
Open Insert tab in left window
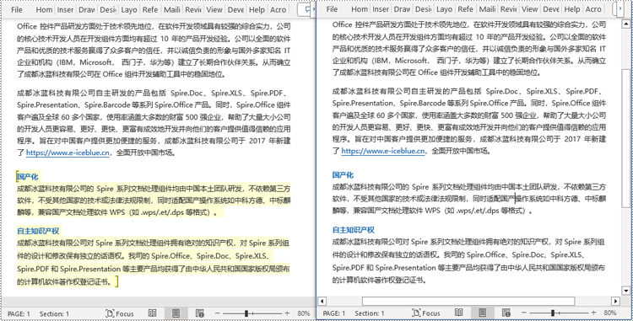65,9
